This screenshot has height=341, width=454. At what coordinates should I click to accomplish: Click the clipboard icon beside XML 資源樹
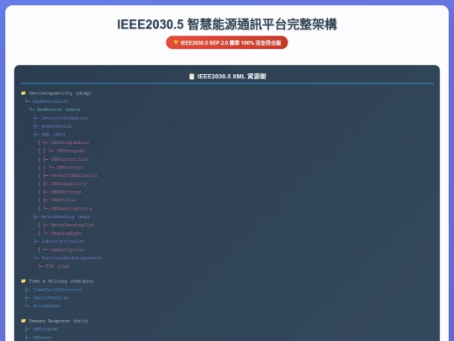[192, 77]
